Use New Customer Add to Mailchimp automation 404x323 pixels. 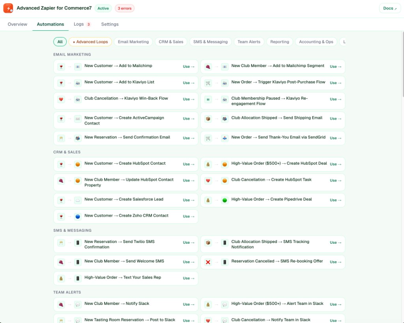tap(189, 67)
